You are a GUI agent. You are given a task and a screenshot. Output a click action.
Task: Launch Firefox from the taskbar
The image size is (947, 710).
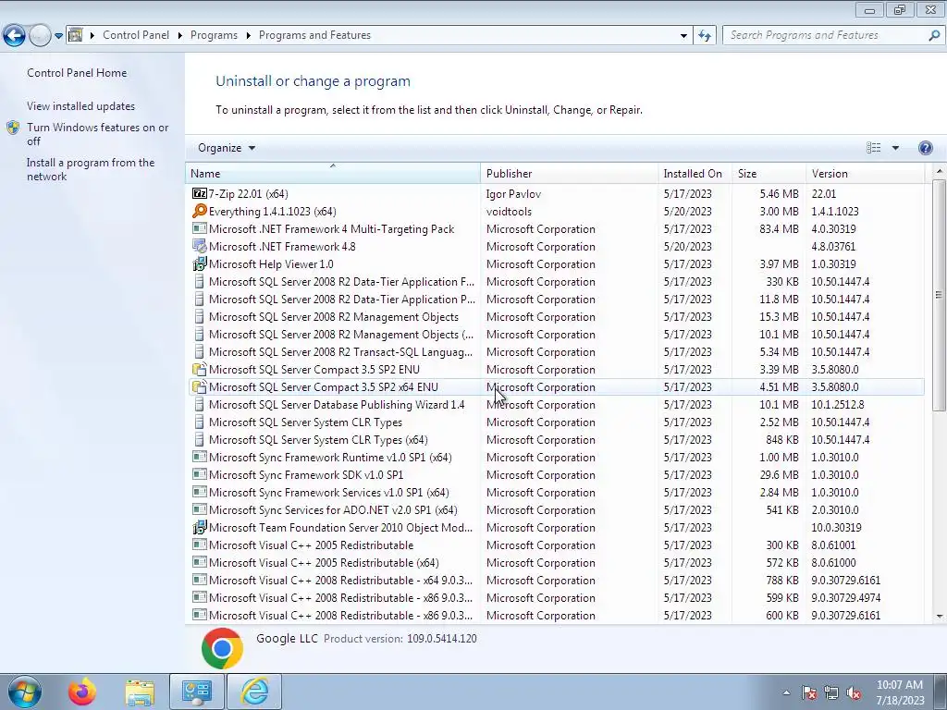pyautogui.click(x=82, y=692)
